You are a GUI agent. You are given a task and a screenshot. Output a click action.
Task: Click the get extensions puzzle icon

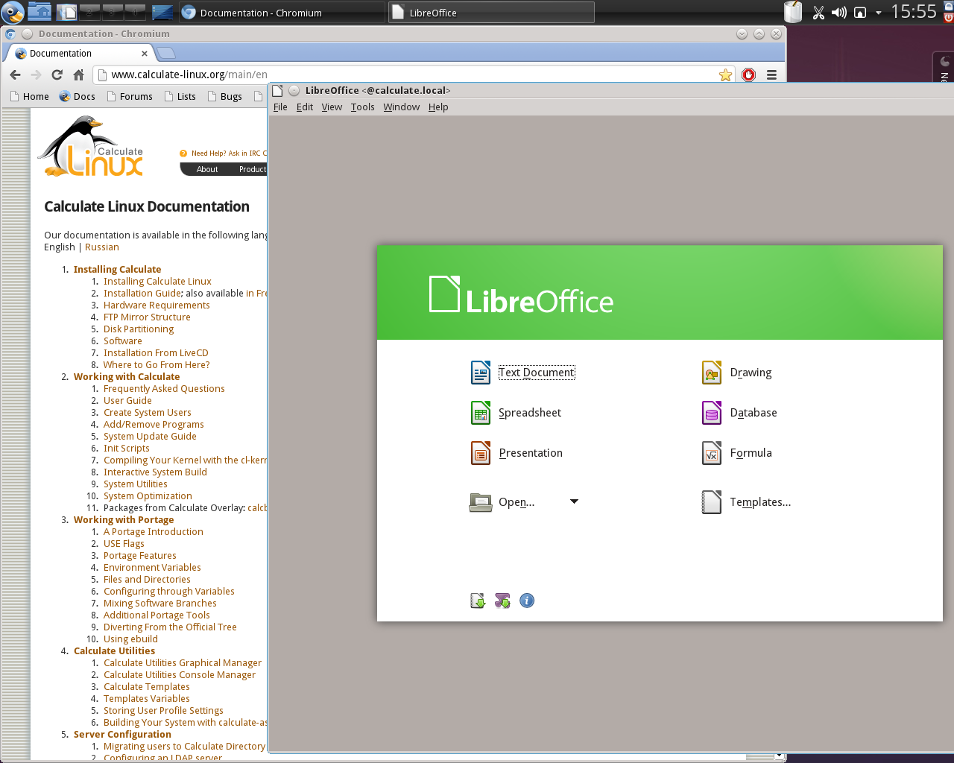point(502,601)
